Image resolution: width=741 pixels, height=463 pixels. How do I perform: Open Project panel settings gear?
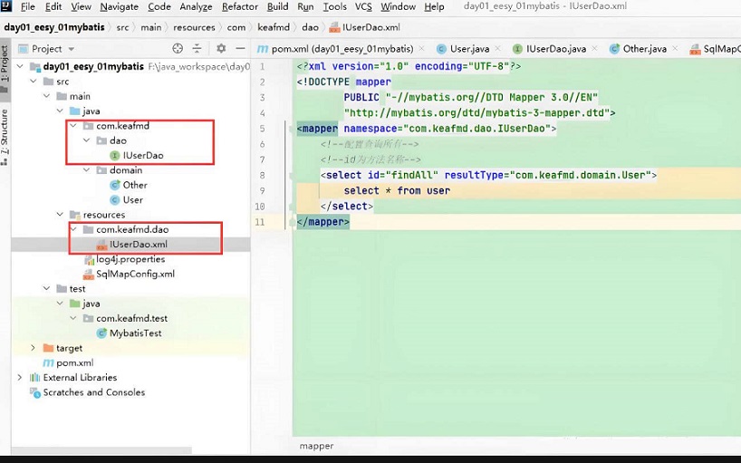(x=220, y=48)
